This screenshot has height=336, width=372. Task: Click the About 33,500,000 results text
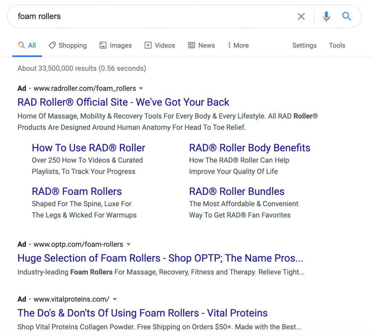82,68
